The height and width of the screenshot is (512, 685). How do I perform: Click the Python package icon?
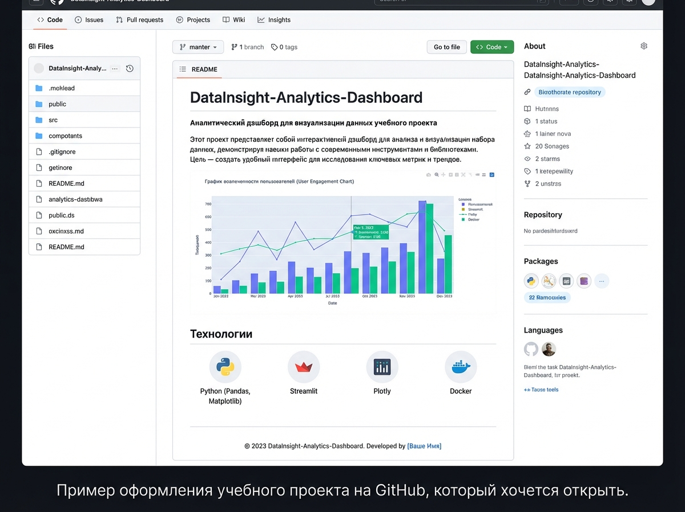click(x=531, y=281)
